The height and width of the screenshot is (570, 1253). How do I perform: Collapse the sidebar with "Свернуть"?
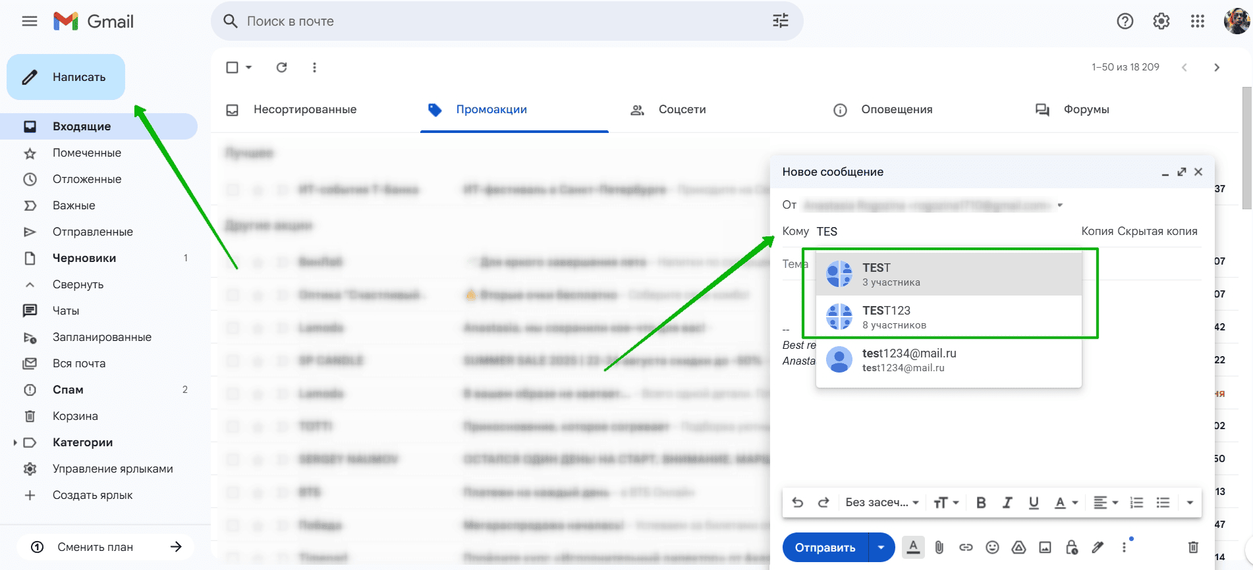pos(78,284)
